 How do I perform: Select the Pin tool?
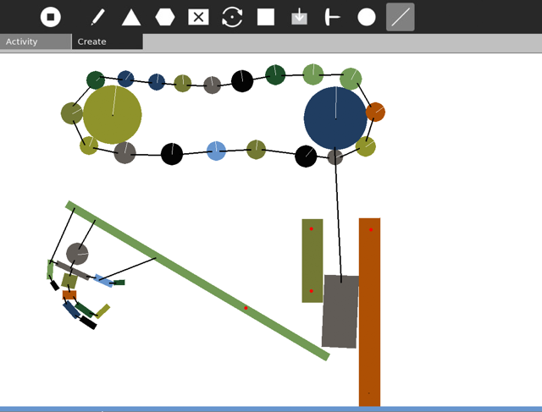click(x=333, y=17)
